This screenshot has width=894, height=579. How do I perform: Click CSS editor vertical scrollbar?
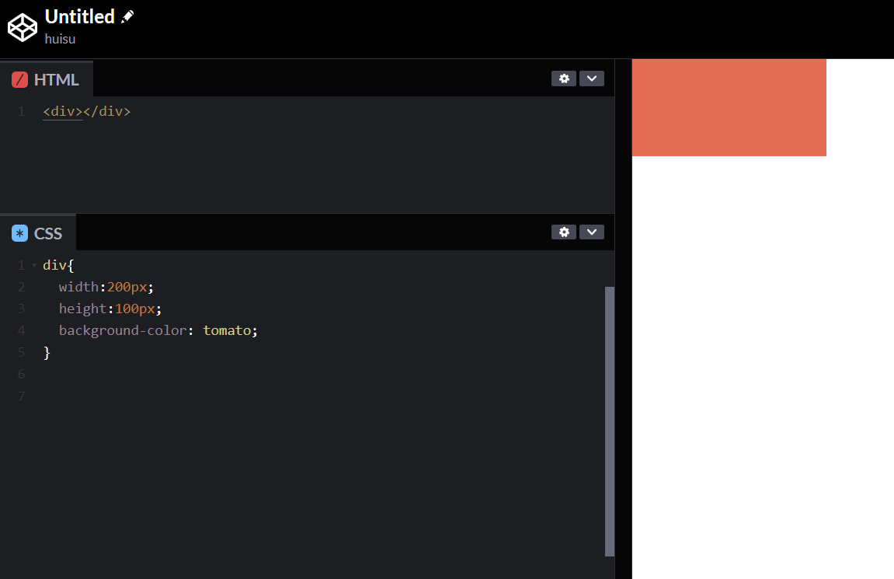pos(610,421)
